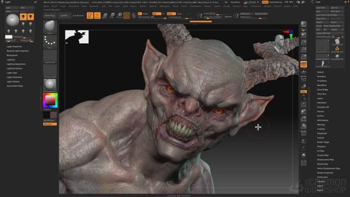Expand Environment Maps section
Viewport: 350px width, 197px height.
click(15, 86)
